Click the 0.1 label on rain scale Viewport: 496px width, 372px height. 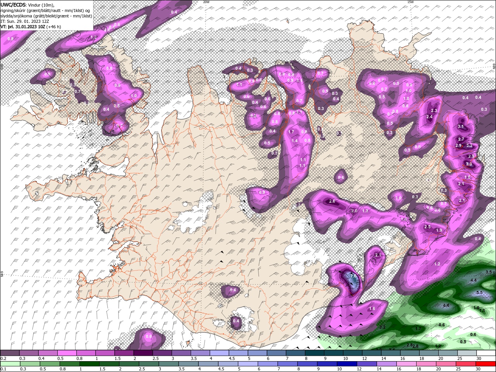[x=3, y=369]
